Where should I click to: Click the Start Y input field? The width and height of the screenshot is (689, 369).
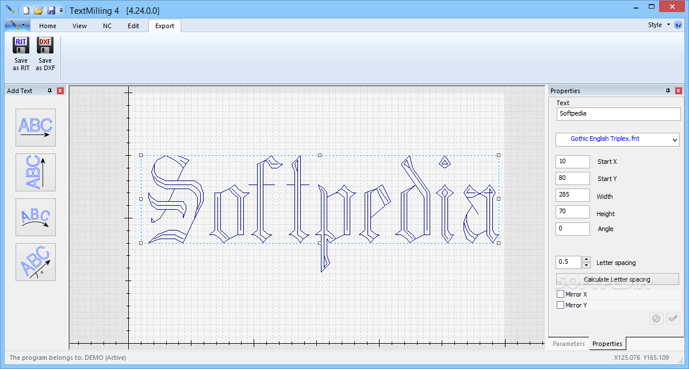(x=573, y=178)
